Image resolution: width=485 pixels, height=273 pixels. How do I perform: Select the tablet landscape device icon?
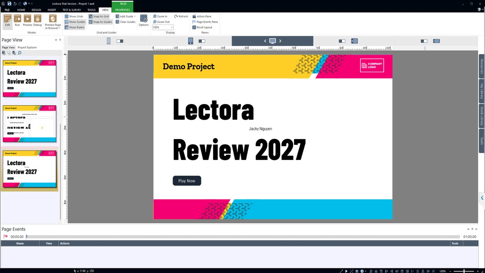click(x=354, y=41)
